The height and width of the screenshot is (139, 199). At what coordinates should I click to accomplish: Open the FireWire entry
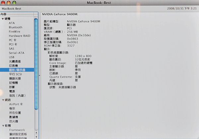pos(15,32)
